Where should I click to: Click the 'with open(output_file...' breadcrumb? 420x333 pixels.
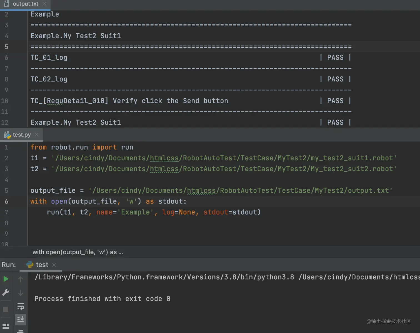coord(77,252)
